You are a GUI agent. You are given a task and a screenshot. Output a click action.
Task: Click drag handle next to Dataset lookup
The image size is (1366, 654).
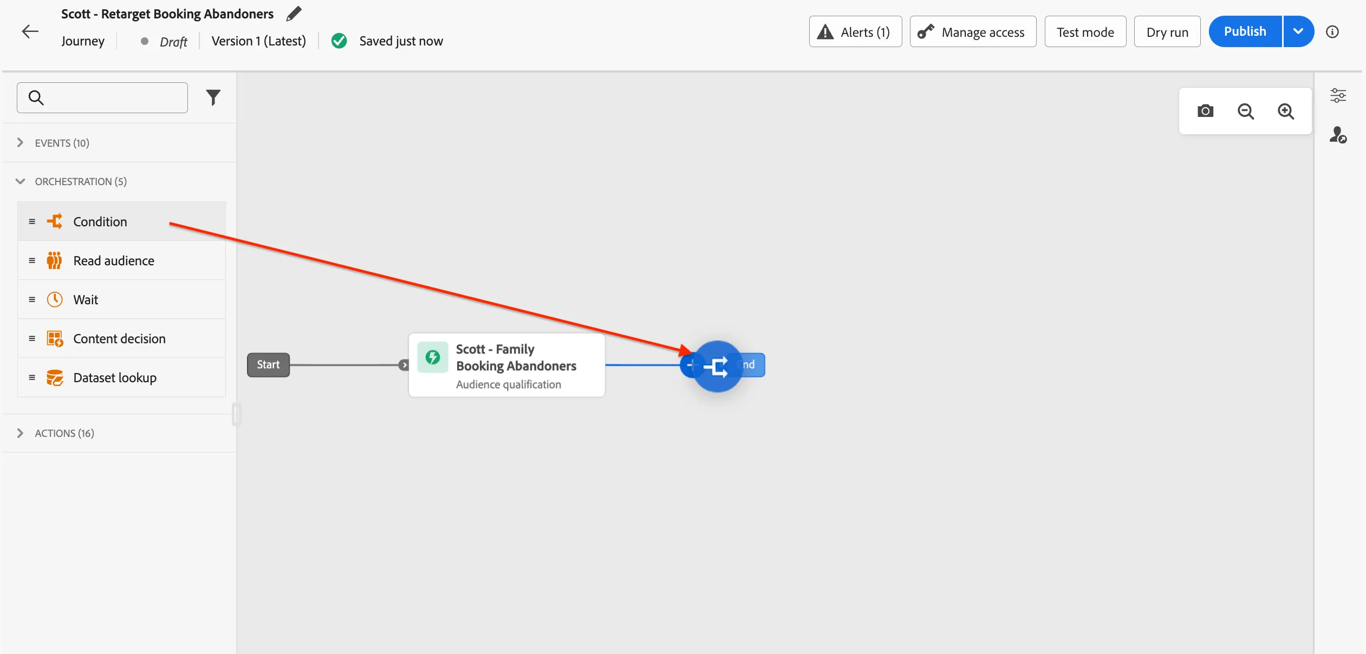point(32,377)
